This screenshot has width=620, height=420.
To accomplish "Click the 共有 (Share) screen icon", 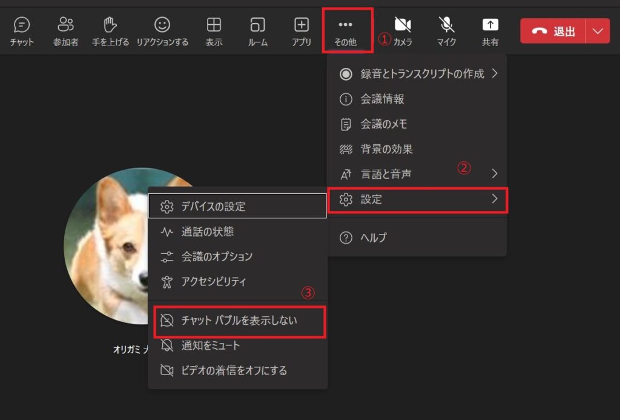I will (x=490, y=25).
